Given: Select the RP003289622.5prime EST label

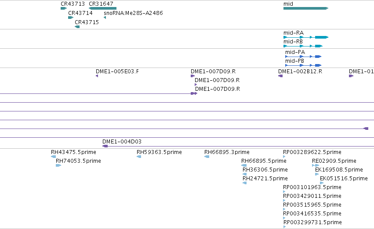Looking at the screenshot, I should (312, 152).
